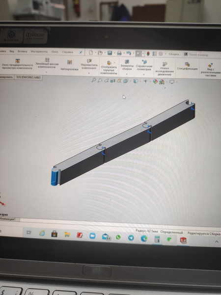This screenshot has width=221, height=295.
Task: Toggle the selection arrow cursor tool
Action: click(x=138, y=54)
